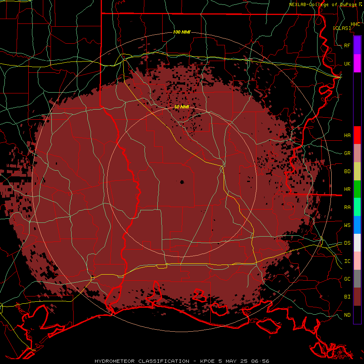Click the WS legend label

tap(347, 225)
